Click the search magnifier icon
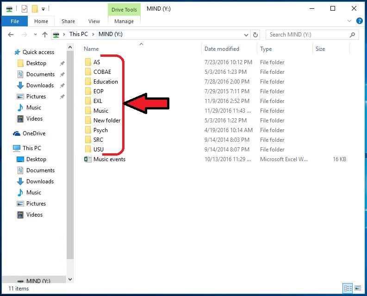 (x=352, y=35)
